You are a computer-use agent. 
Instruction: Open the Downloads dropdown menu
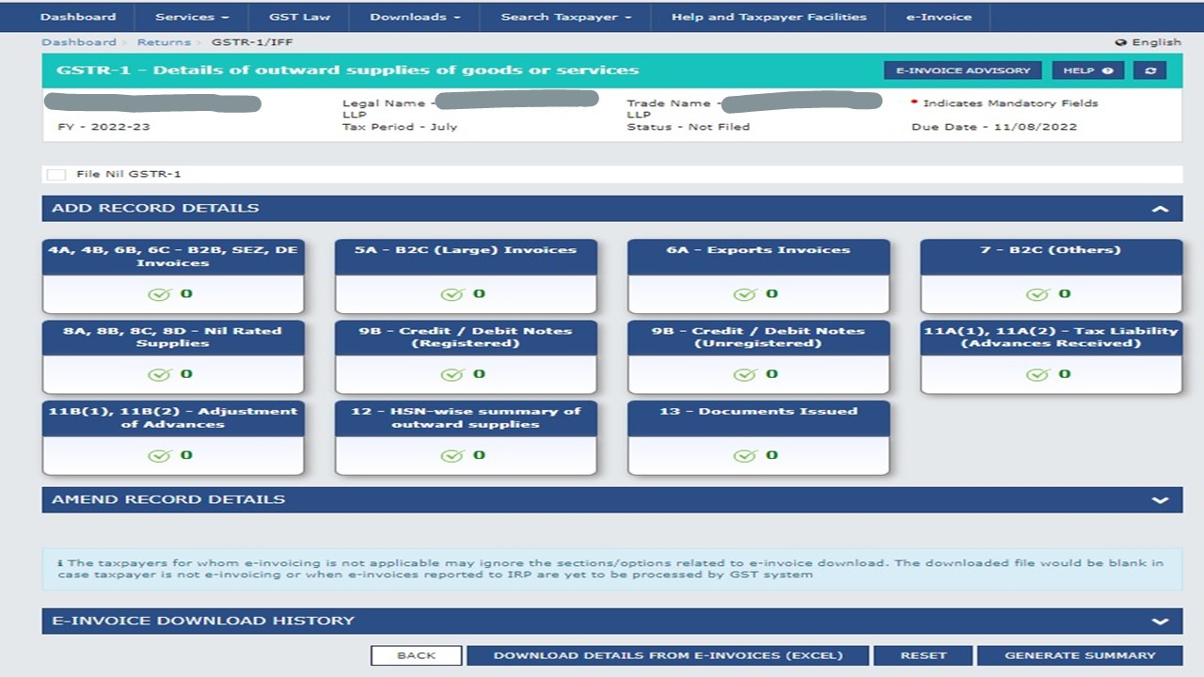coord(415,17)
